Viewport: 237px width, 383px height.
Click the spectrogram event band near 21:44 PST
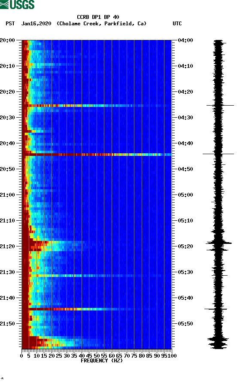coord(97,309)
